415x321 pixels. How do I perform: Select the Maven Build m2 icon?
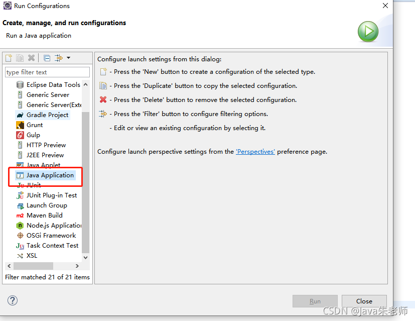(20, 216)
